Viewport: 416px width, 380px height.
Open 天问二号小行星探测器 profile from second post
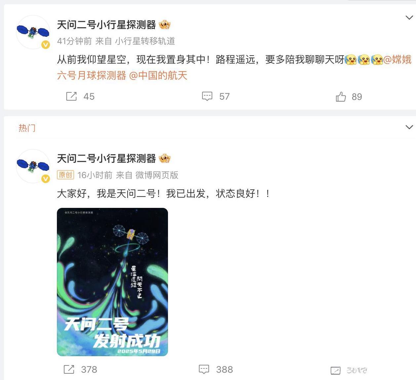106,159
